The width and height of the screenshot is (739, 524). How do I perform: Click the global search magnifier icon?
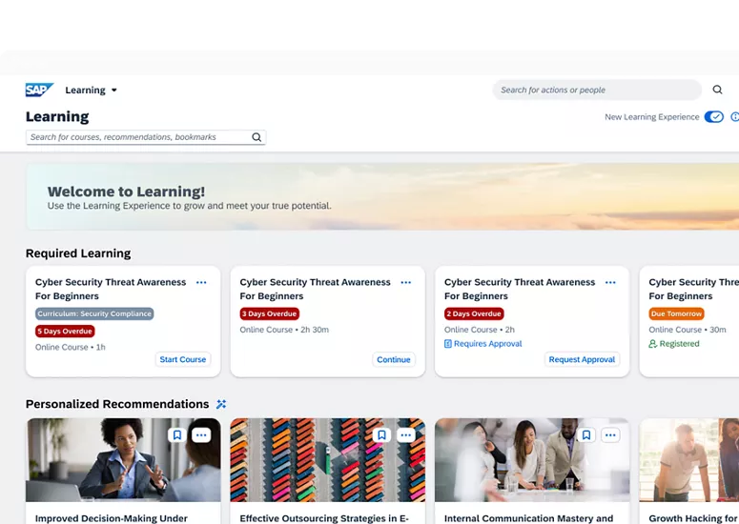[x=717, y=90]
